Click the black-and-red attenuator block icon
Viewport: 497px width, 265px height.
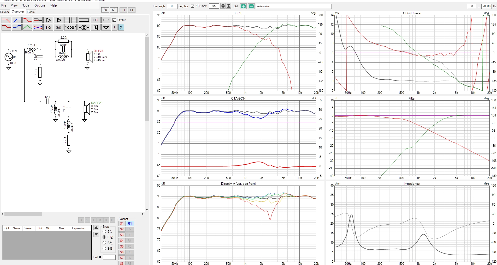point(38,20)
